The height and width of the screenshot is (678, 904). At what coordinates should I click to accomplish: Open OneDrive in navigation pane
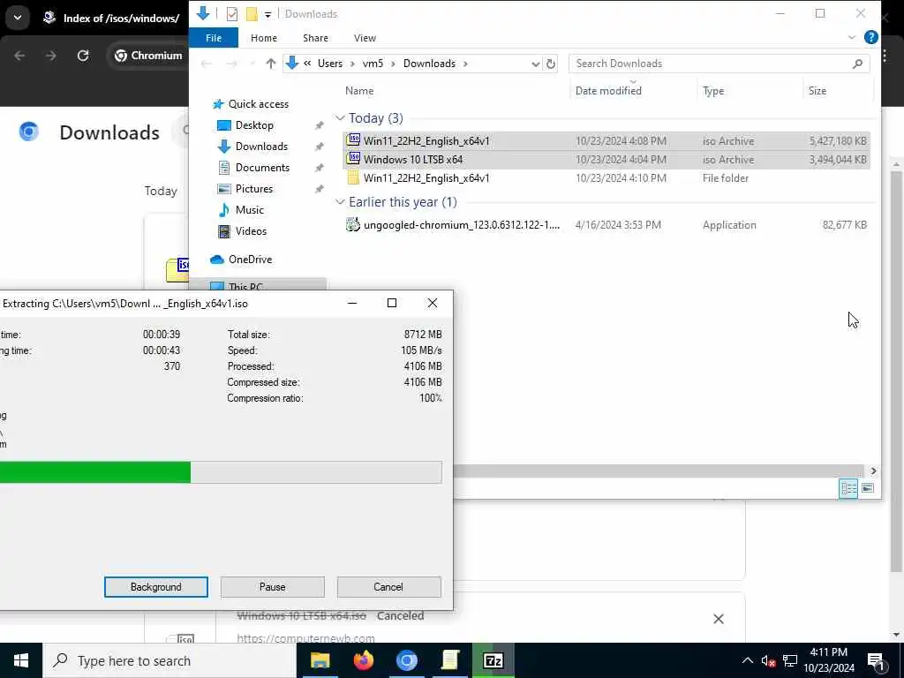[250, 260]
